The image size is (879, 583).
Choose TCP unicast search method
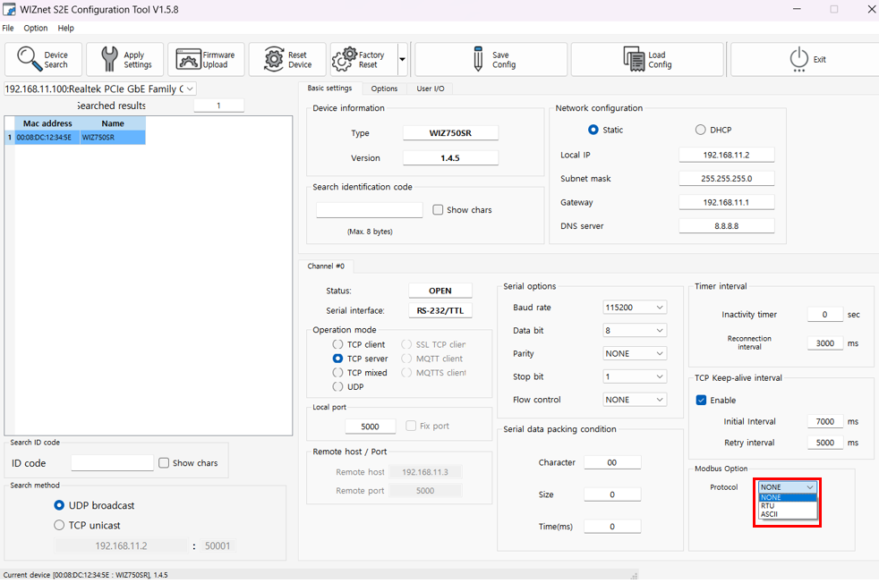(x=60, y=526)
